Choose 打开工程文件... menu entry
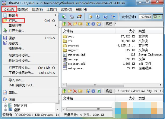Viewport: 165px width, 119px height. 30,68
